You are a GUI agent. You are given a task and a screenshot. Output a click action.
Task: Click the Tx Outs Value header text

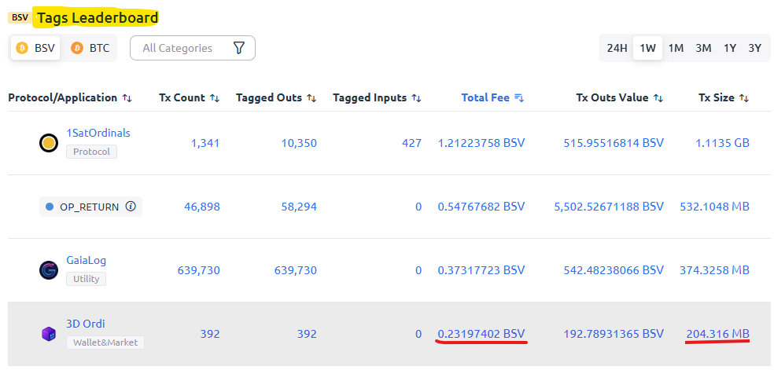pos(612,97)
